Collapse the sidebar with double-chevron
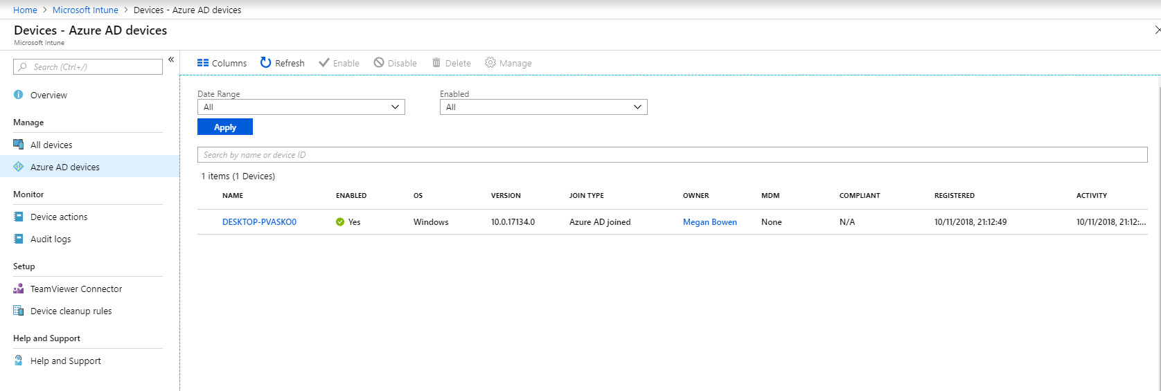Screen dimensions: 1161x391 171,60
